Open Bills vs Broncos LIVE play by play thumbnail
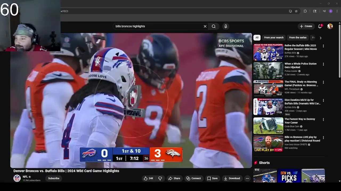The width and height of the screenshot is (341, 191). point(268,144)
